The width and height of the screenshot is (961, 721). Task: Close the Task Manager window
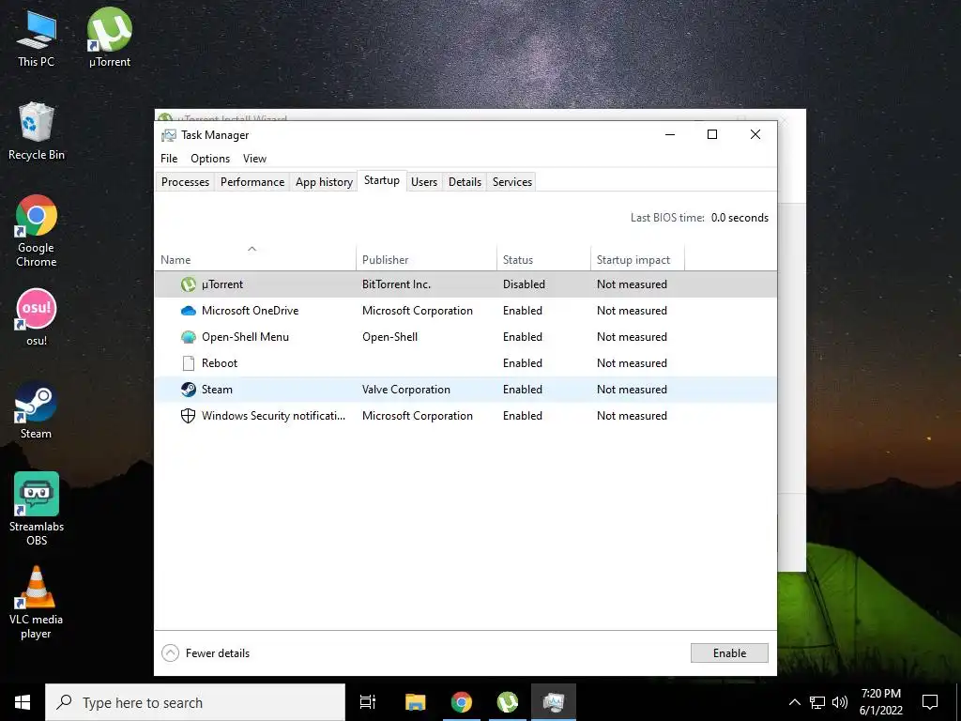point(755,135)
